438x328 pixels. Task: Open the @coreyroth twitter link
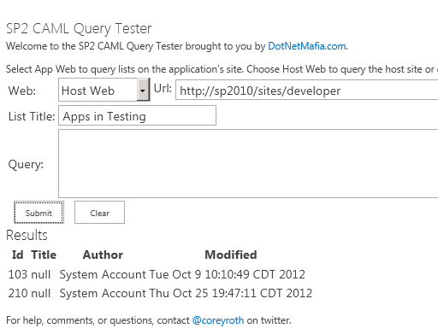tap(218, 320)
